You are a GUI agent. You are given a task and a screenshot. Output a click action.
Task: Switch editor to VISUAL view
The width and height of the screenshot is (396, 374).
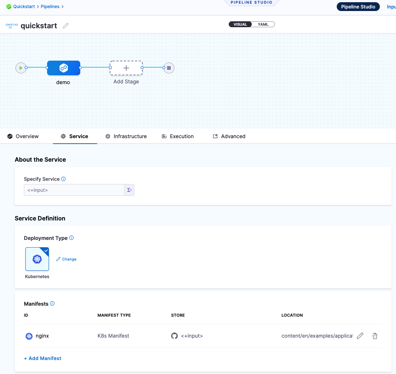(240, 25)
